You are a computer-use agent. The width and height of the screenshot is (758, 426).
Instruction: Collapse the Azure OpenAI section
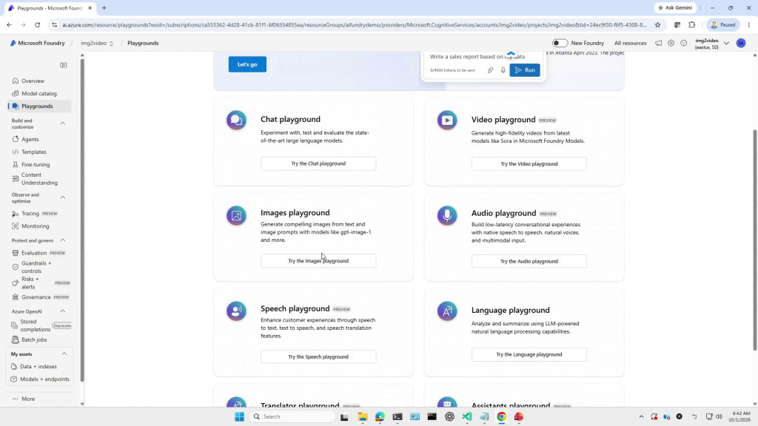(x=63, y=311)
